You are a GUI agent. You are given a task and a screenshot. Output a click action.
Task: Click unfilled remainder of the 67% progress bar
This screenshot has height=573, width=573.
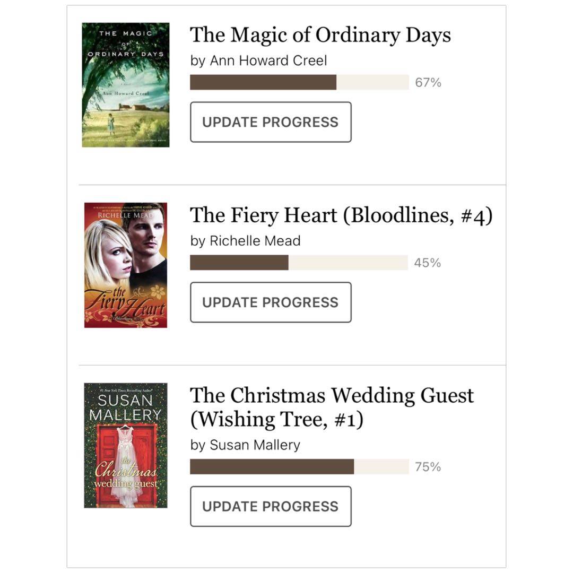tap(372, 82)
